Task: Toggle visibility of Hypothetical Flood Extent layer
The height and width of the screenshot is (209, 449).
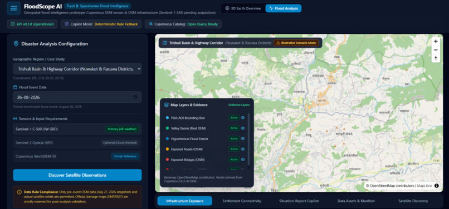Action: (x=243, y=138)
